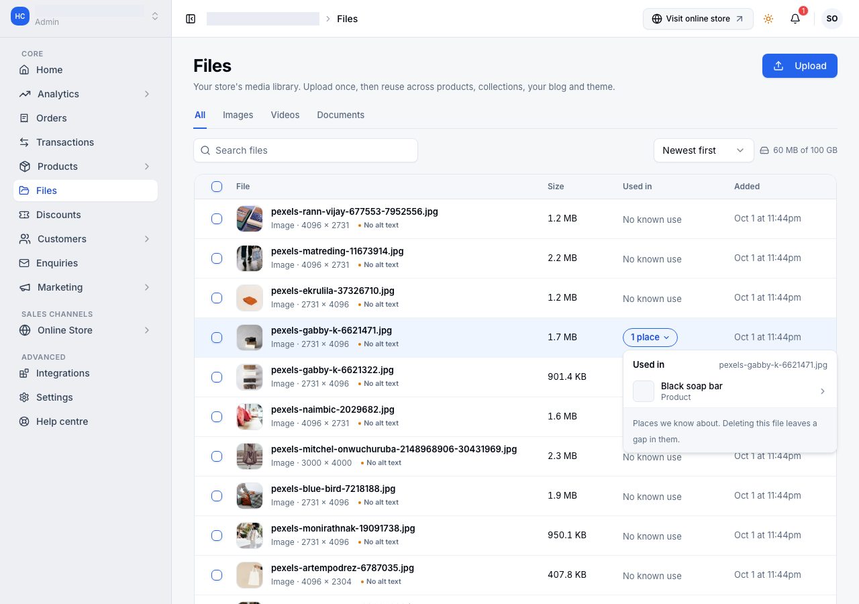Select the All tab
Image resolution: width=859 pixels, height=604 pixels.
[200, 115]
